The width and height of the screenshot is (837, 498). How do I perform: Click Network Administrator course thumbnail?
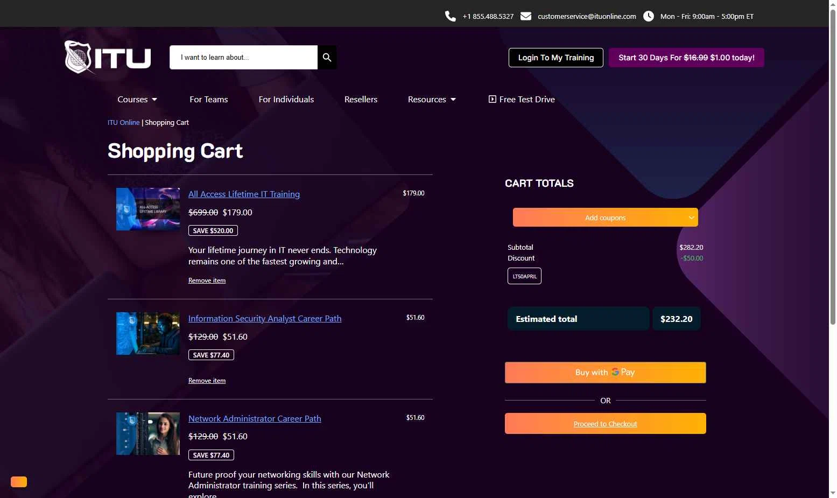tap(148, 433)
